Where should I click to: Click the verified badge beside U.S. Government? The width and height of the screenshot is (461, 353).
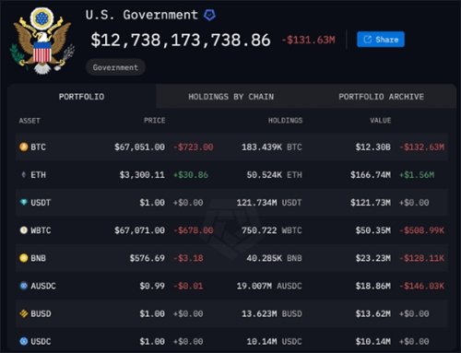[x=209, y=15]
